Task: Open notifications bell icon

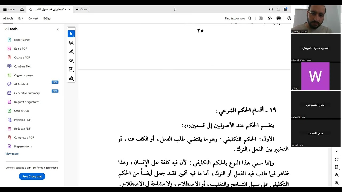Action: tap(278, 9)
